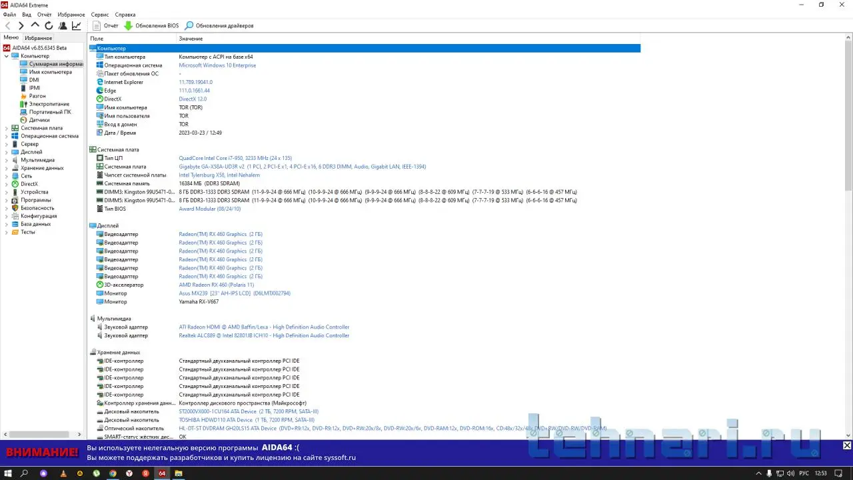Open the Windows Start menu

[8, 473]
